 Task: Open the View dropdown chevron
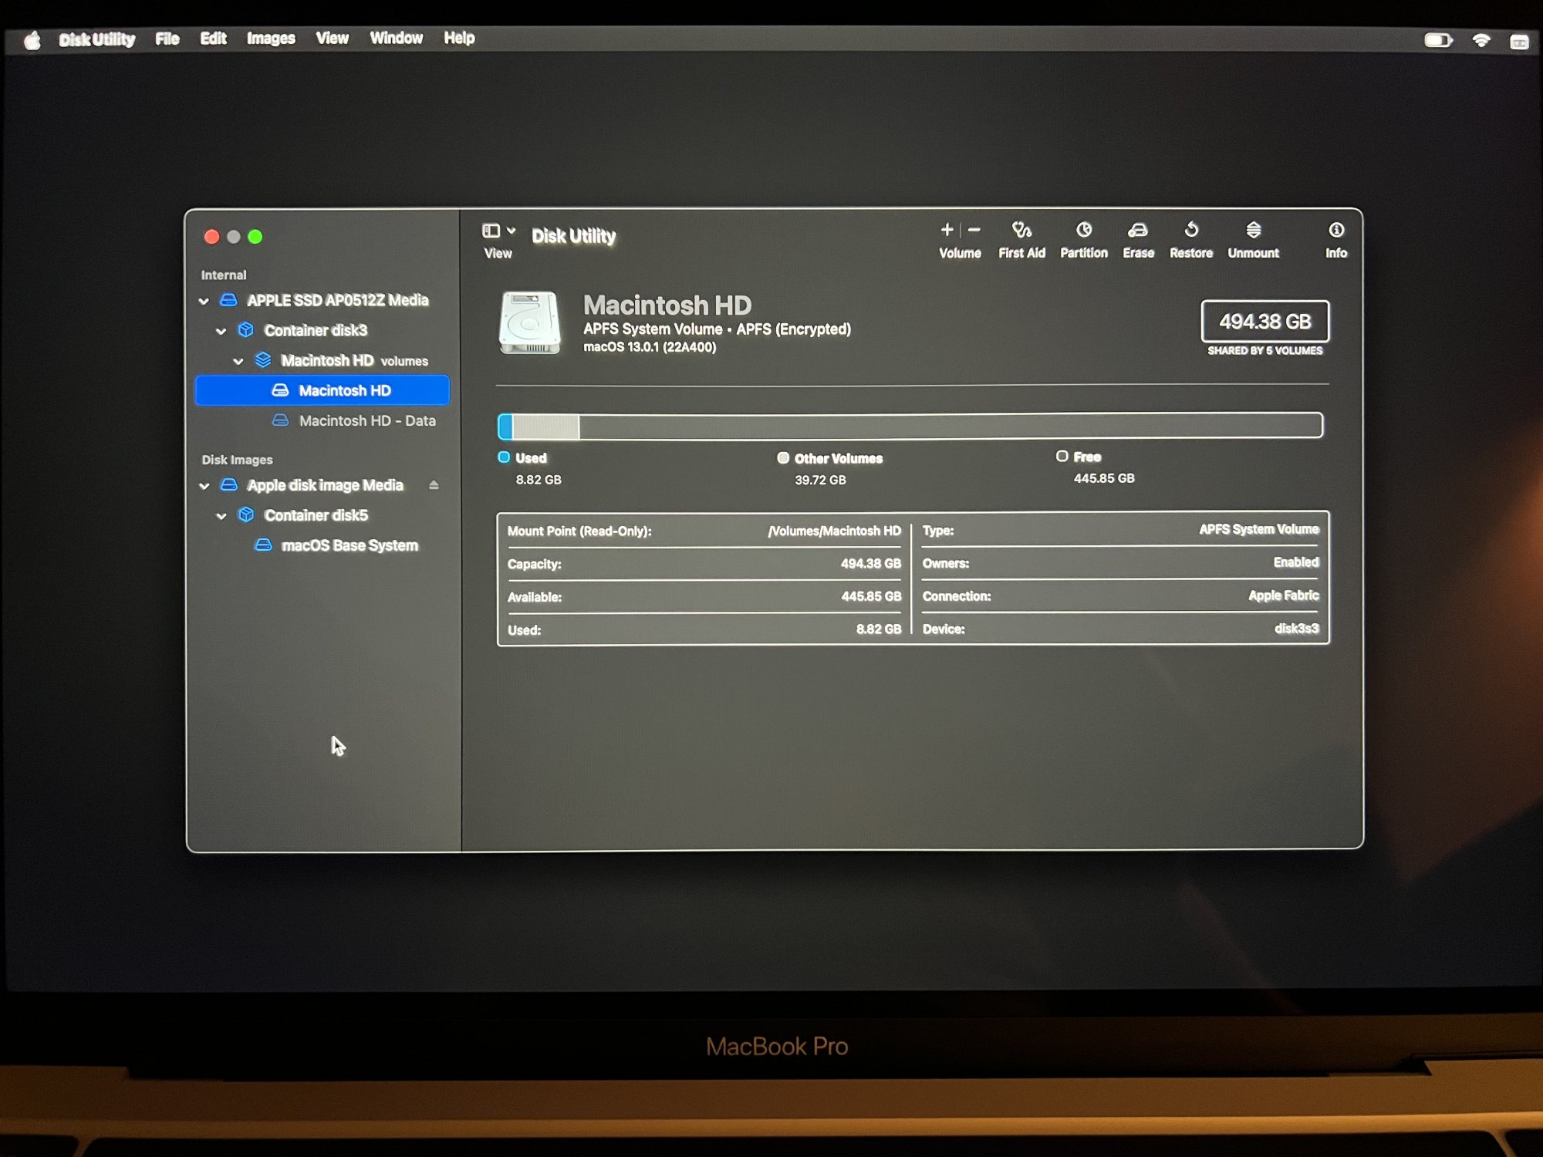pos(511,231)
